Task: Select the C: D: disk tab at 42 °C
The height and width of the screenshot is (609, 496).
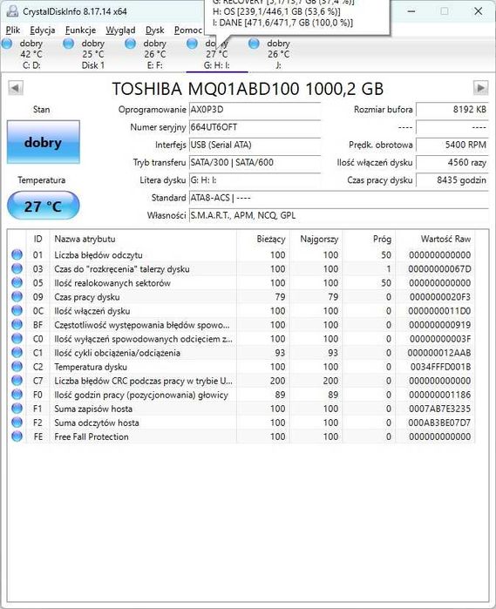Action: (31, 54)
